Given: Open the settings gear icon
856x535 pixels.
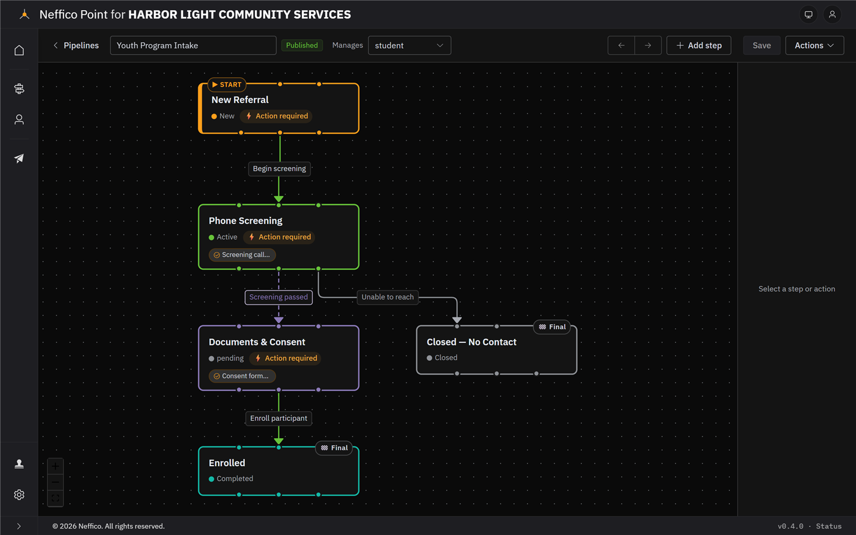Looking at the screenshot, I should [x=19, y=495].
